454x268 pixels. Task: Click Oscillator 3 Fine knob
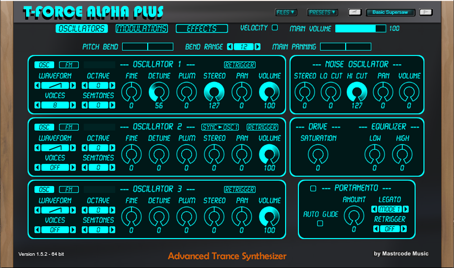tap(131, 216)
